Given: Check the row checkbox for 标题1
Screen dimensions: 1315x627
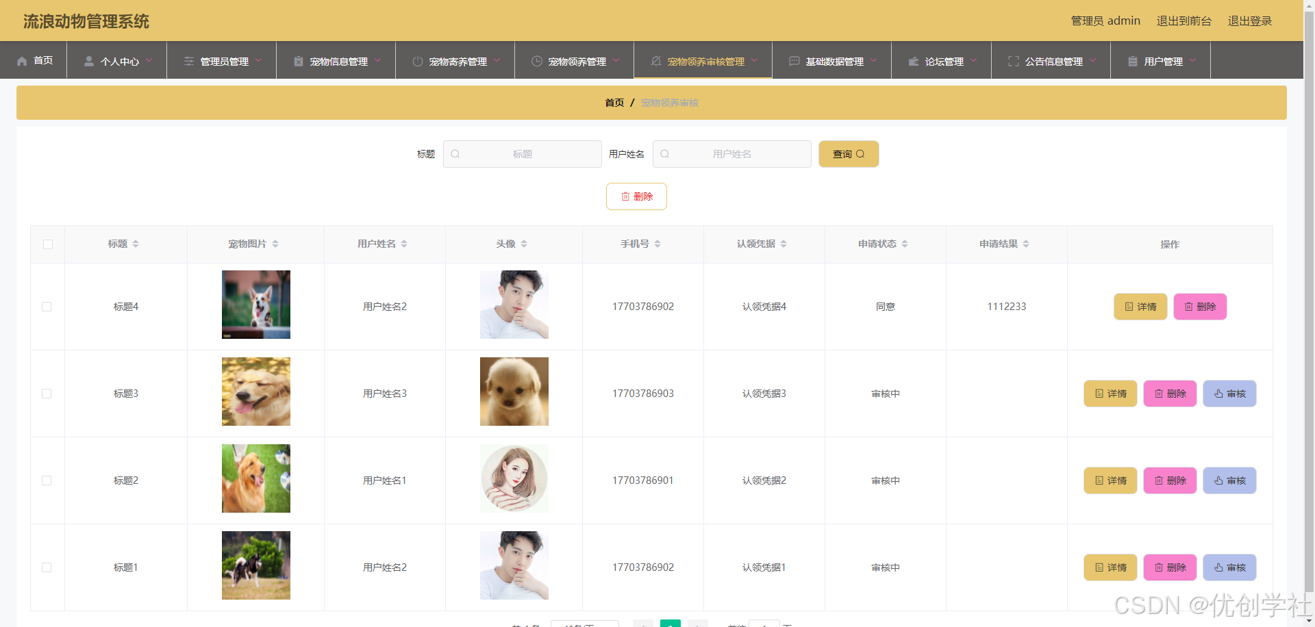Looking at the screenshot, I should [47, 567].
